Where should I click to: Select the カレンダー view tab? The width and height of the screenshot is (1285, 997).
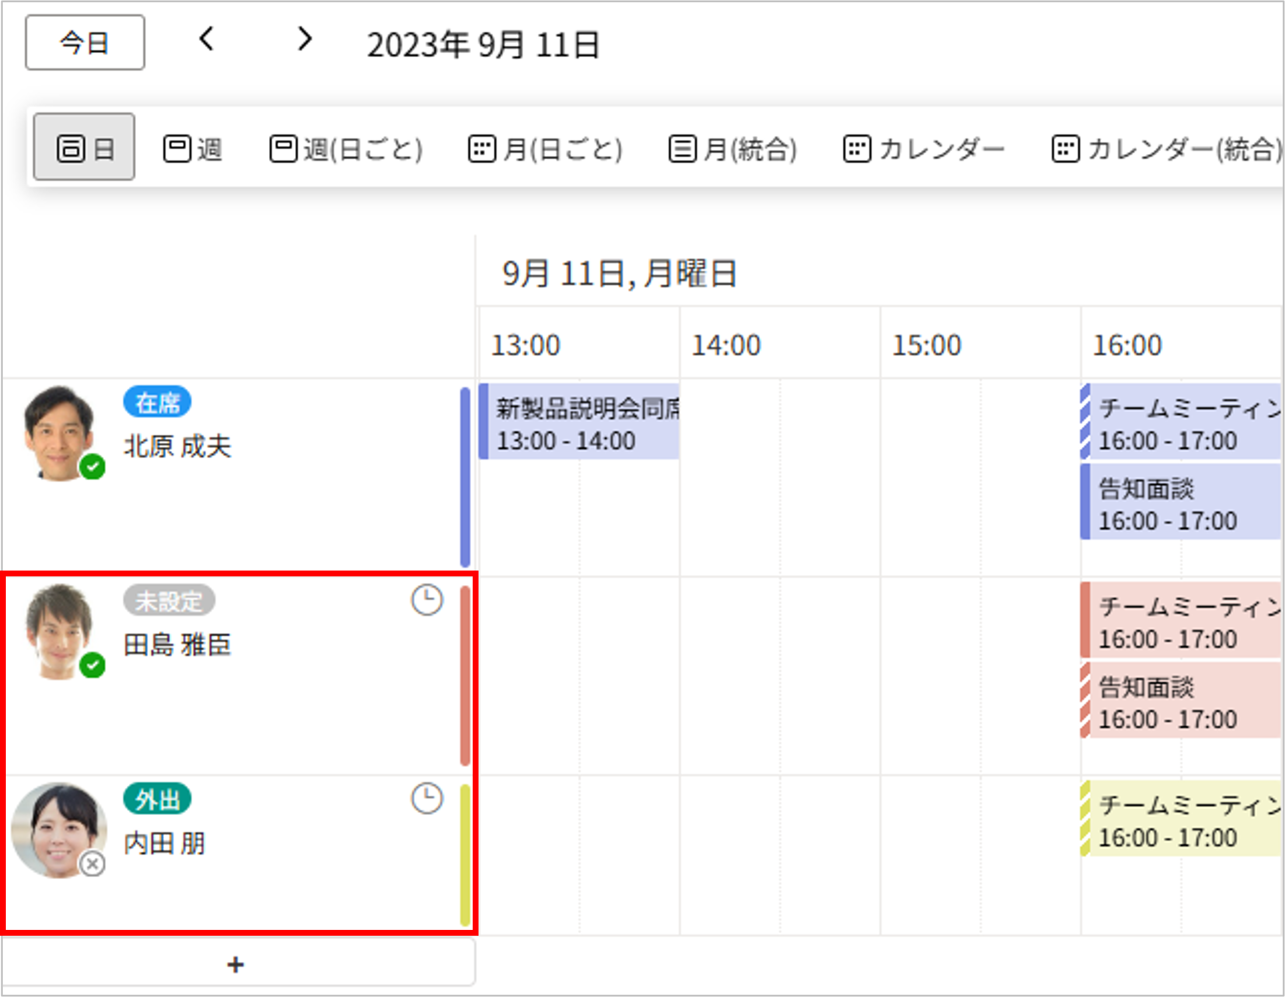[x=924, y=148]
